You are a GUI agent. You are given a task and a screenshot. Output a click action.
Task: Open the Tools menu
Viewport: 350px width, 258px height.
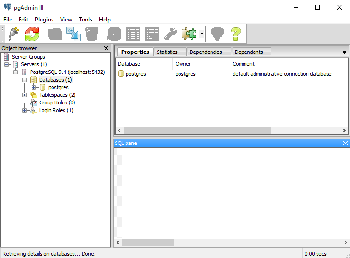coord(85,20)
